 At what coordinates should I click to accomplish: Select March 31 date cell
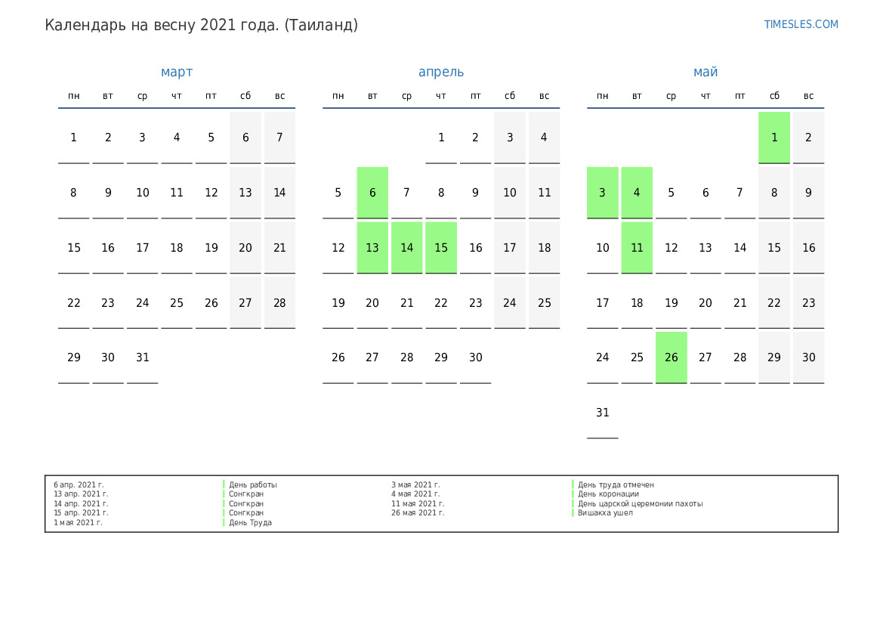pyautogui.click(x=142, y=357)
